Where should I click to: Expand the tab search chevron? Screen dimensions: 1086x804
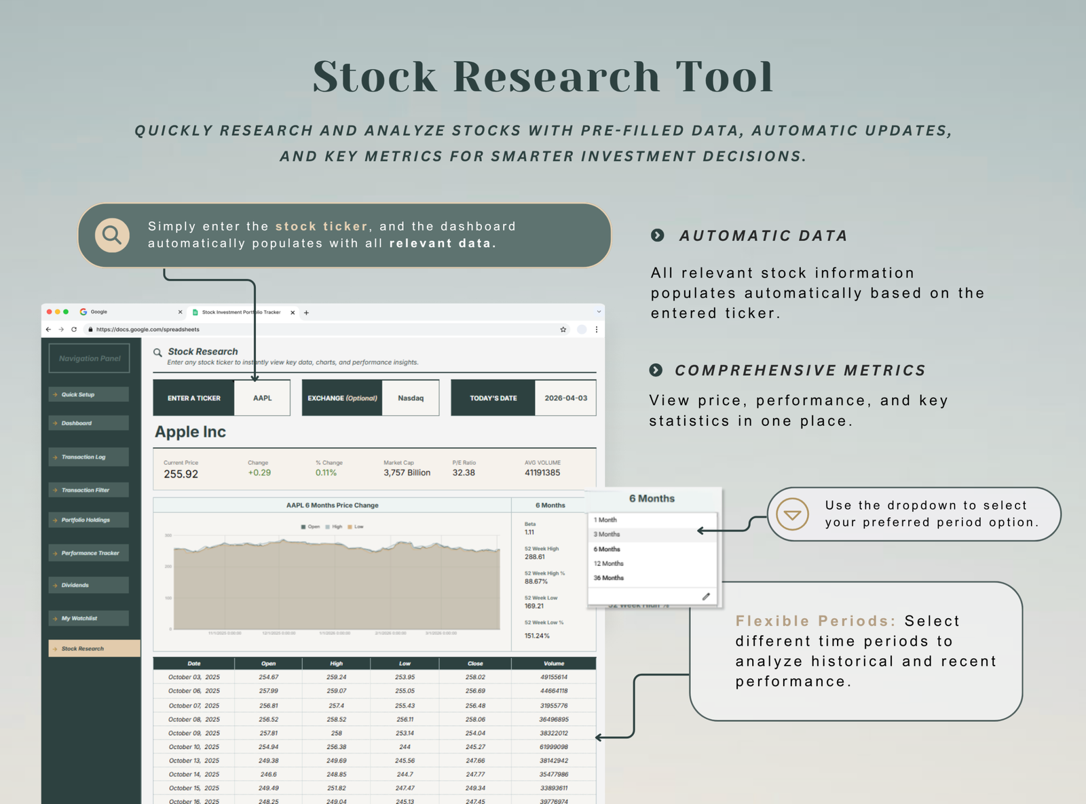(x=599, y=311)
